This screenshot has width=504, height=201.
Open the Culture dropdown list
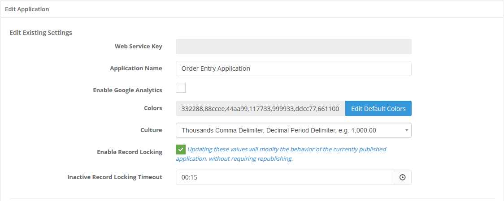tap(293, 130)
